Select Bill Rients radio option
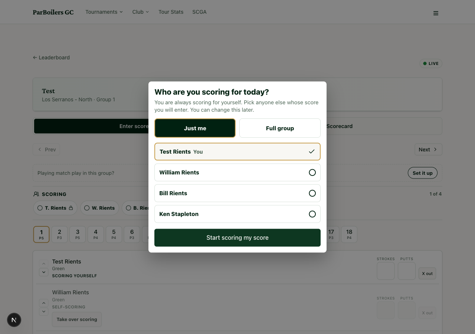Screen dimensions: 475x334 312,193
